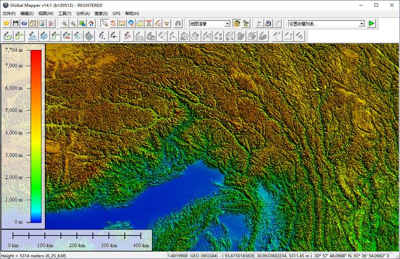Click the distance scale bar on map
Screen dimensions: 400x259
(x=77, y=236)
